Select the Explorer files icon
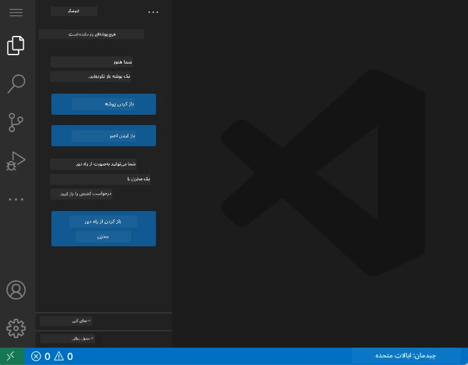This screenshot has width=468, height=365. pos(16,46)
